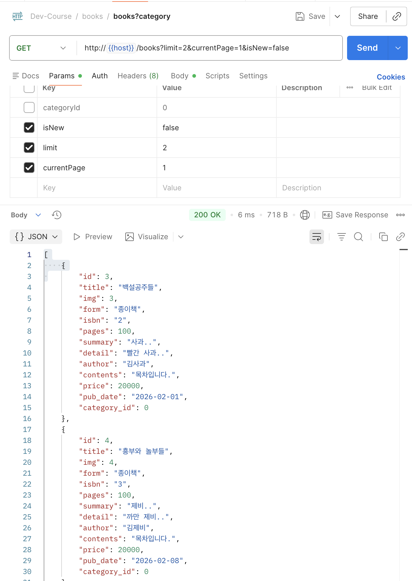Open the Cookies link

click(x=391, y=77)
